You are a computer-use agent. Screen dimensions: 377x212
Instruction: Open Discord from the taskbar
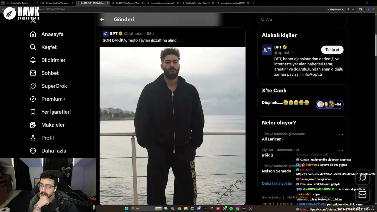pos(199,208)
